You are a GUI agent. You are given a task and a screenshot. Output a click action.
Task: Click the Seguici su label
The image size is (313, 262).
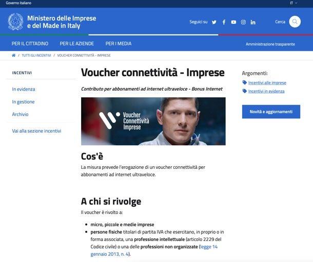[199, 21]
